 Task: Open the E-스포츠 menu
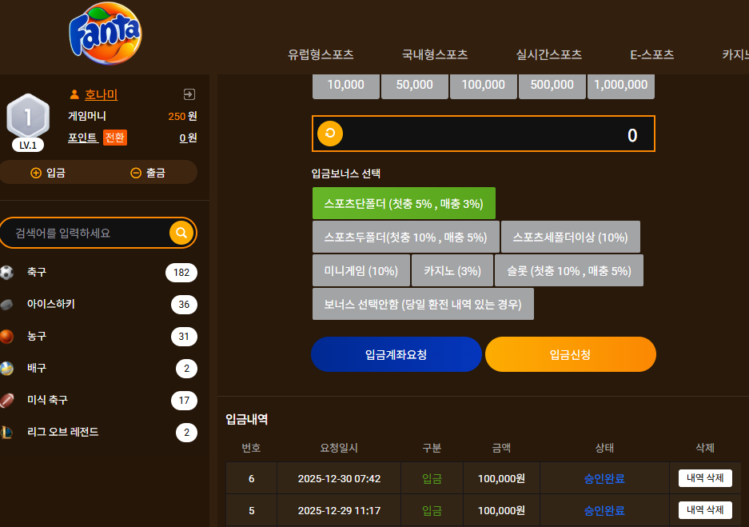point(651,54)
